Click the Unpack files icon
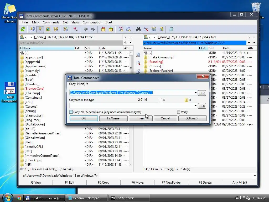This screenshot has width=269, height=202. [111, 29]
